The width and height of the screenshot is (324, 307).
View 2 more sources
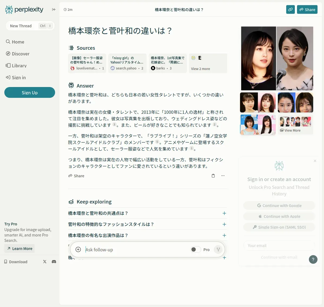click(208, 63)
